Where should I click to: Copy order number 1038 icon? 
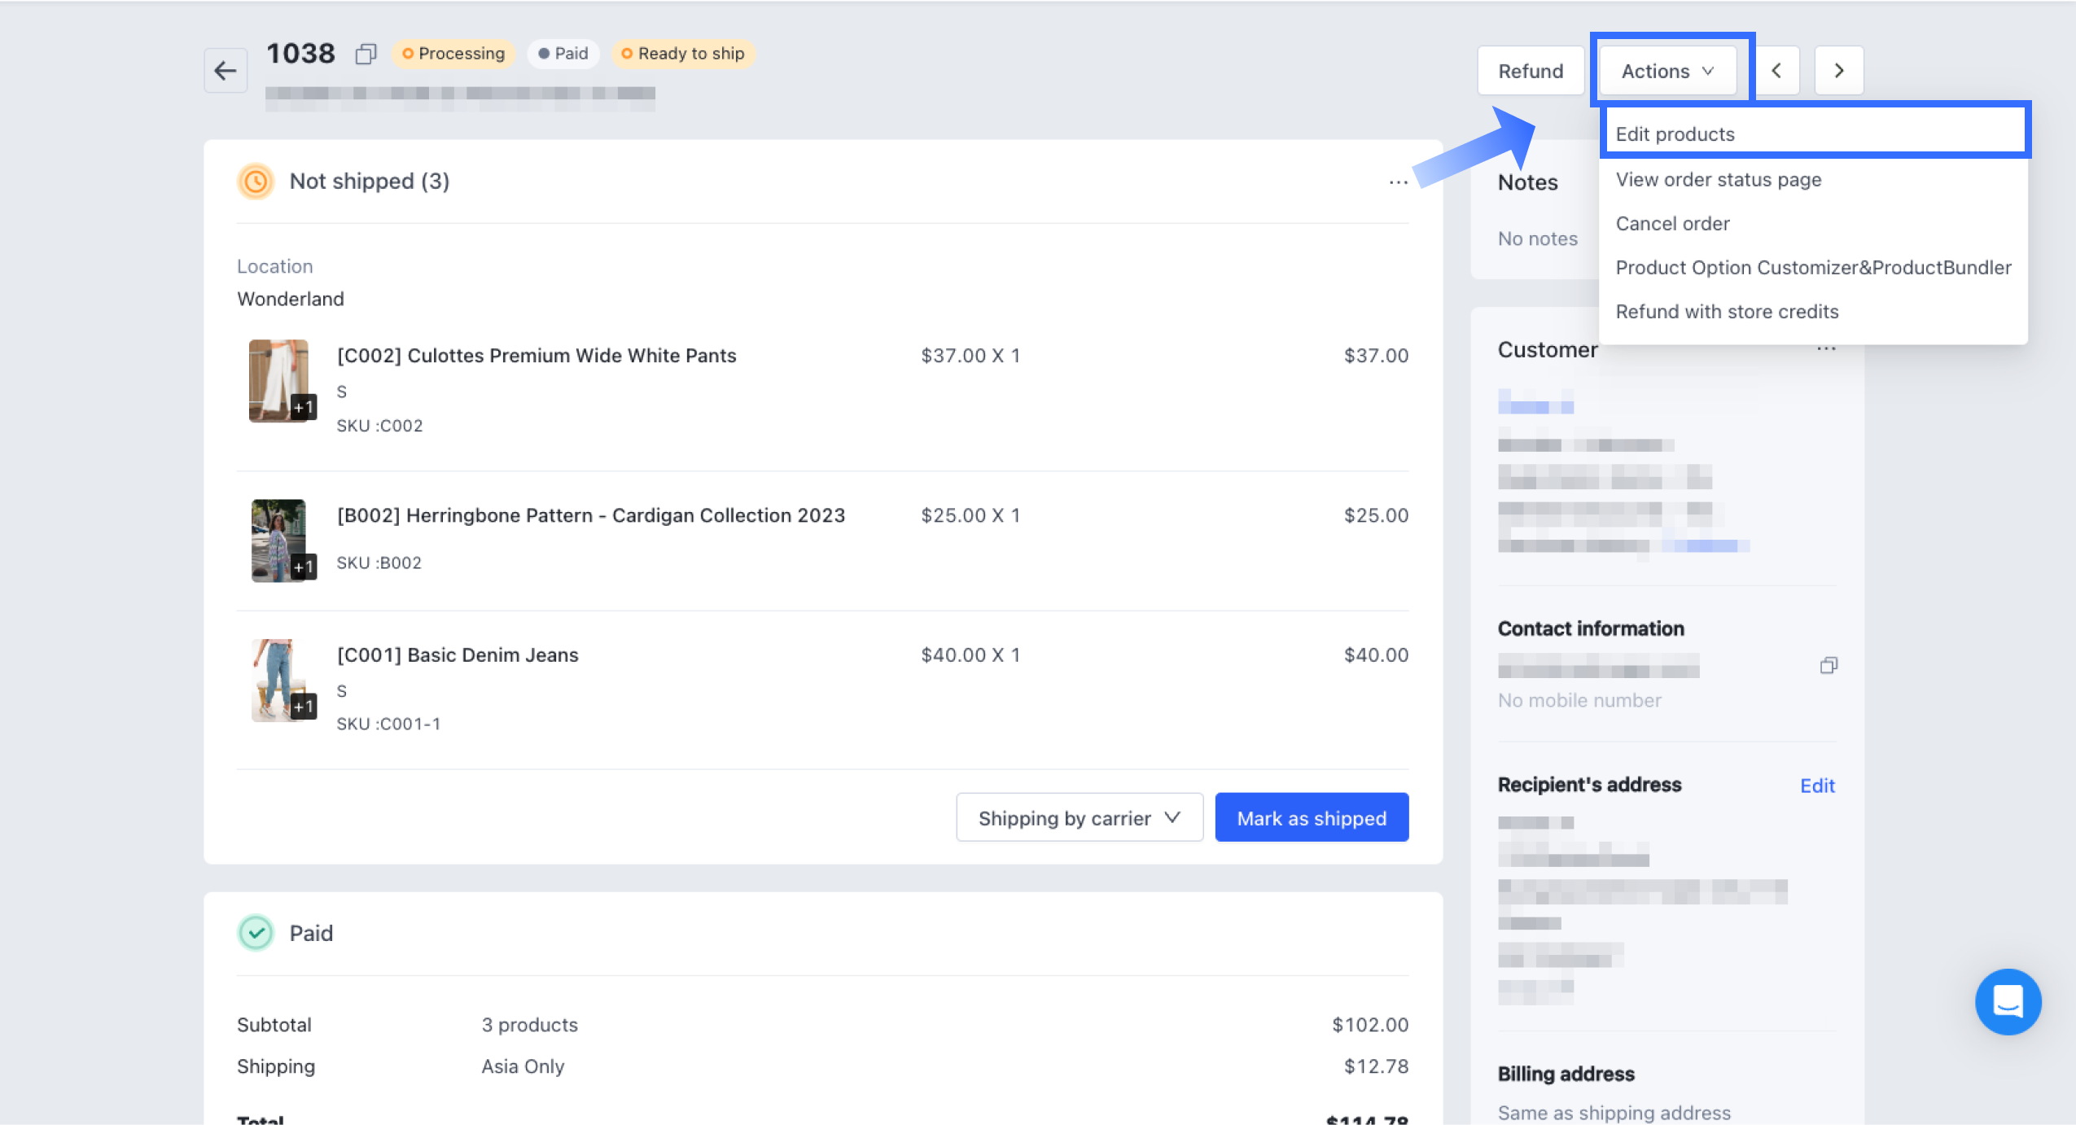[366, 54]
